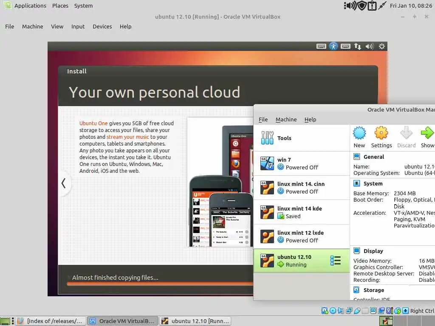Switch to 'ubuntu 12.10 [Runn...' taskbar button

pyautogui.click(x=195, y=321)
